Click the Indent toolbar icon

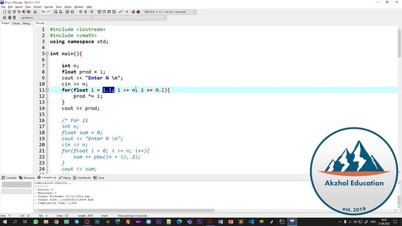click(x=80, y=12)
